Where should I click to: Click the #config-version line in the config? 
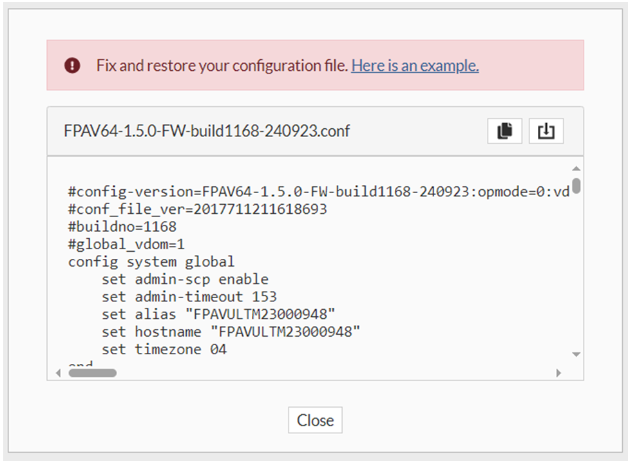[318, 191]
